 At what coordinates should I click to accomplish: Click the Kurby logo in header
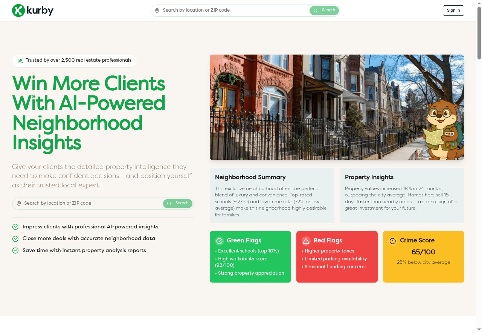[x=33, y=11]
